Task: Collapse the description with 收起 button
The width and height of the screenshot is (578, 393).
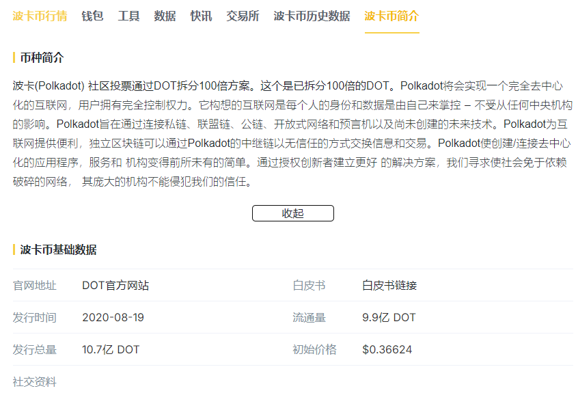Action: [x=292, y=213]
